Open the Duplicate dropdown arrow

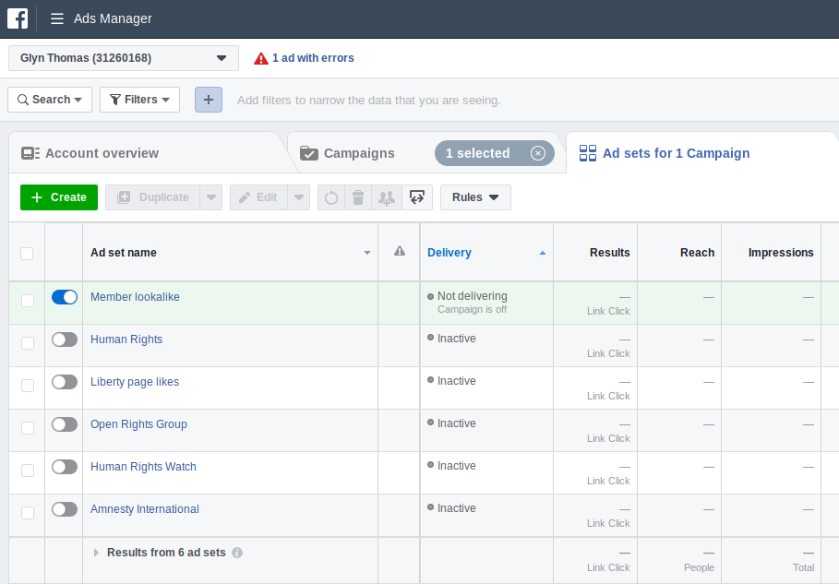point(211,197)
